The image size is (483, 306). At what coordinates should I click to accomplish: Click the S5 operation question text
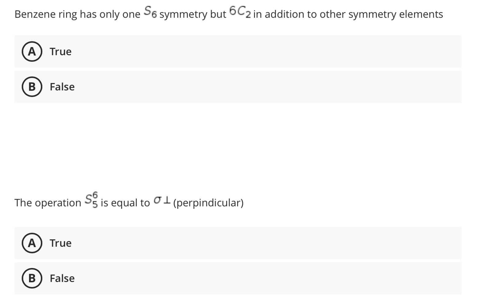click(129, 202)
